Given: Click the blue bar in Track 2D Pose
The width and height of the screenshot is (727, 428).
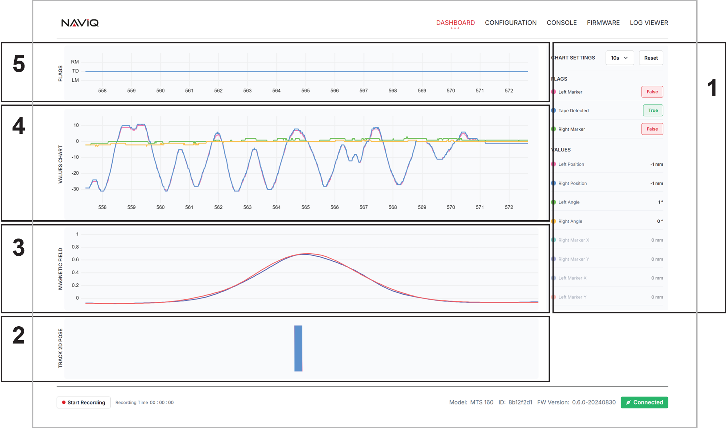Looking at the screenshot, I should (298, 348).
